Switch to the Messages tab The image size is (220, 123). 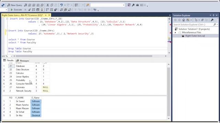[22, 61]
